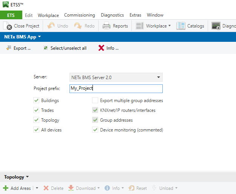
Task: Uncheck the Trades checkbox
Action: pyautogui.click(x=36, y=110)
